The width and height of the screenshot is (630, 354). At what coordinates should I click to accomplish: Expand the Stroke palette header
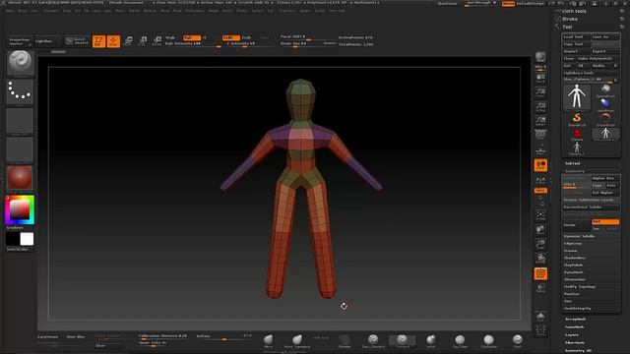pyautogui.click(x=570, y=19)
